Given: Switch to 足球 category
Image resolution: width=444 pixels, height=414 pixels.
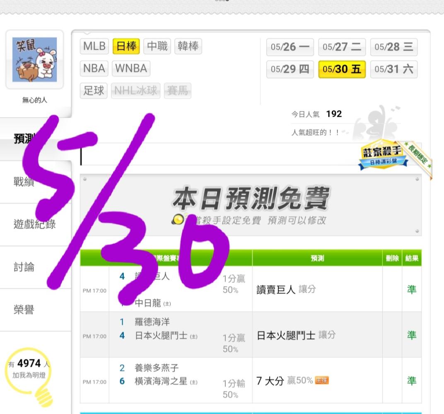Looking at the screenshot, I should coord(94,91).
